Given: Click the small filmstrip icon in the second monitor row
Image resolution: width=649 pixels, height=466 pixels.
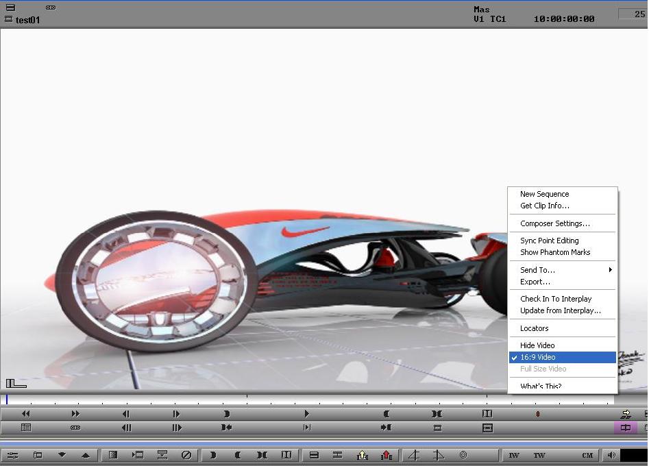Looking at the screenshot, I should coord(437,427).
